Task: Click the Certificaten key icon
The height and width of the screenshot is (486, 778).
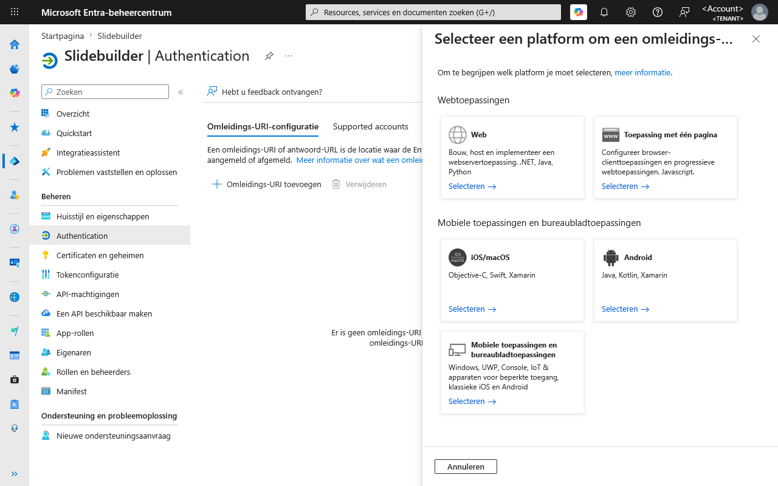Action: tap(46, 255)
